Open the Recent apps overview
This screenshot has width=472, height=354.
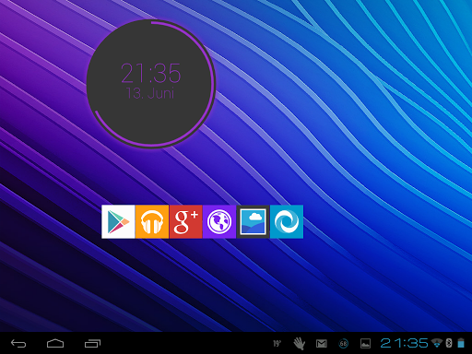[92, 343]
